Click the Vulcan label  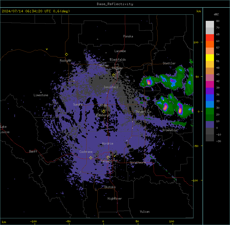pyautogui.click(x=145, y=212)
